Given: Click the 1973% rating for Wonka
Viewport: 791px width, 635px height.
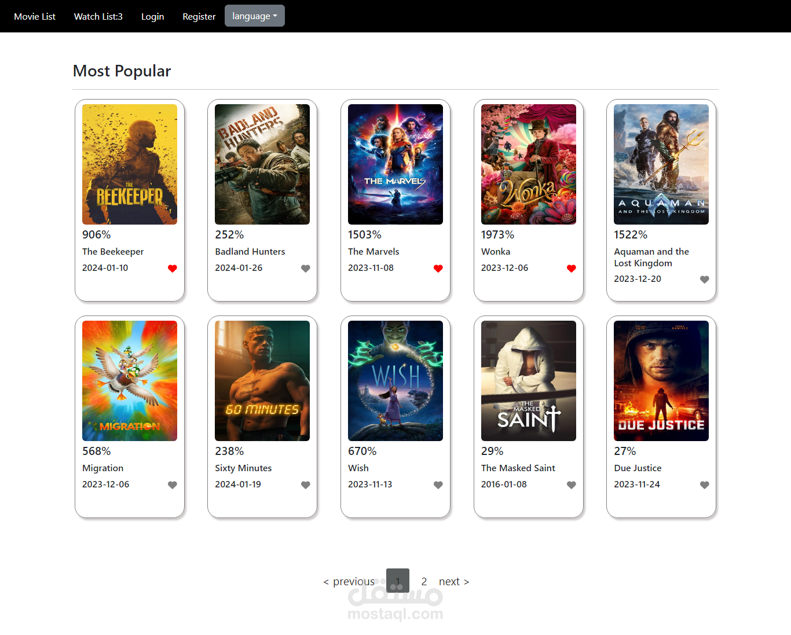Looking at the screenshot, I should (497, 235).
